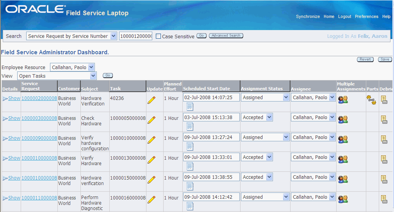Open service request 1000002000008 link
The width and height of the screenshot is (394, 212).
39,98
